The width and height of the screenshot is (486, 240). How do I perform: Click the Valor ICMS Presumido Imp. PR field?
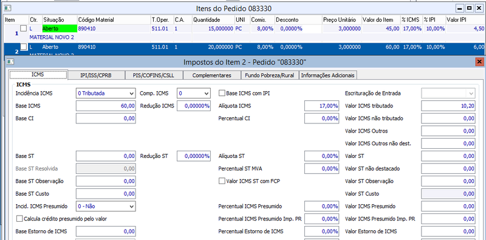coord(448,219)
